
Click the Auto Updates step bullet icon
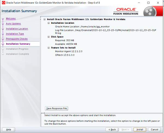pos(3,24)
